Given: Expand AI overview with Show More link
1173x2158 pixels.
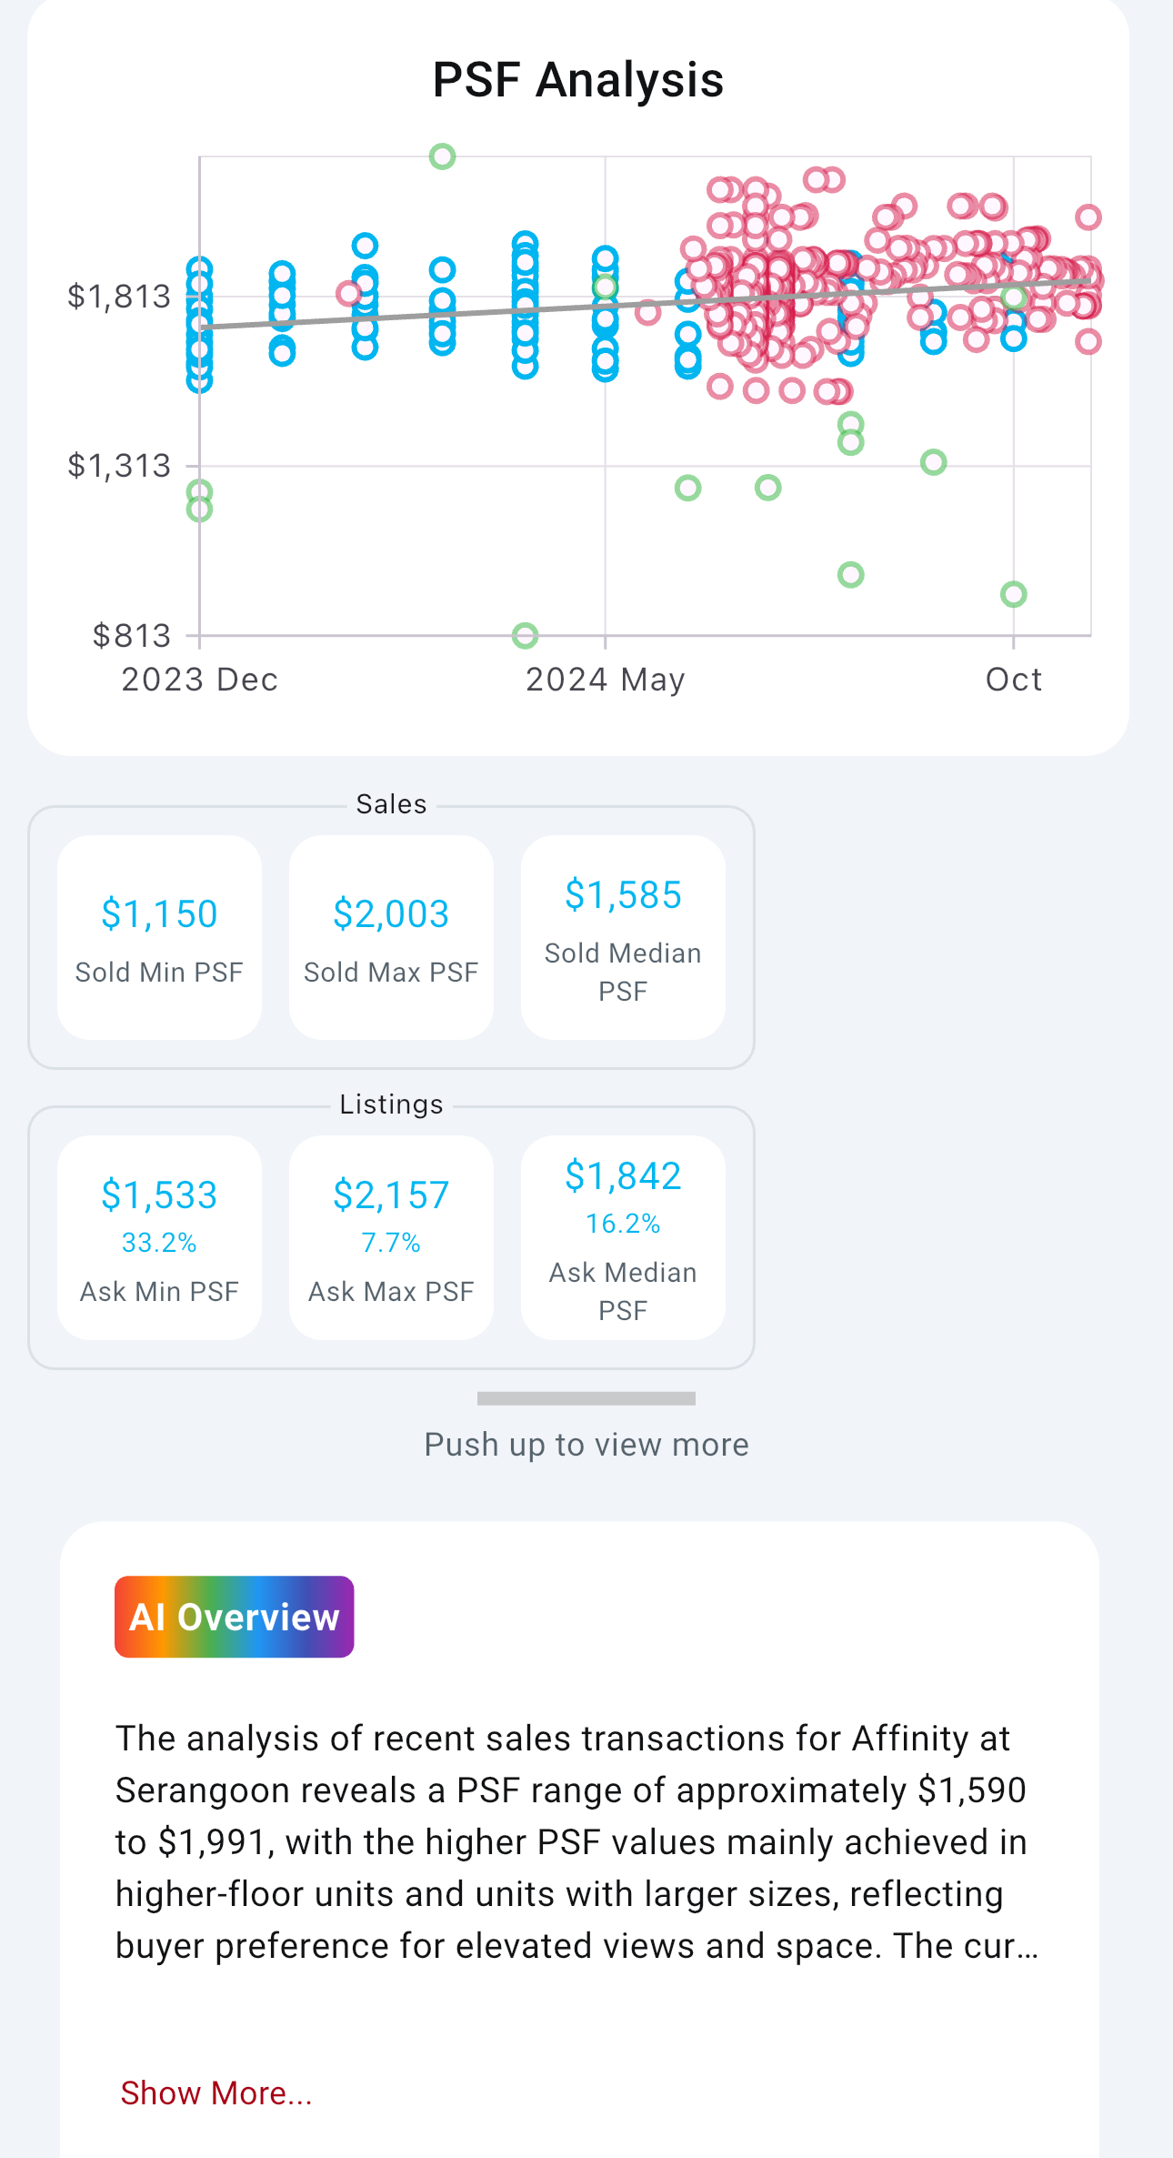Looking at the screenshot, I should click(x=216, y=2093).
